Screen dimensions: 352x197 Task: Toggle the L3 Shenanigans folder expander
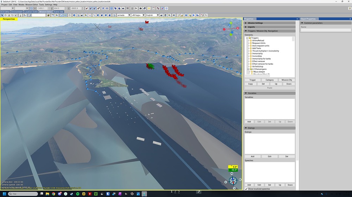click(248, 69)
